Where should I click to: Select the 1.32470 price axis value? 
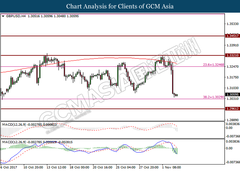tap(232, 67)
